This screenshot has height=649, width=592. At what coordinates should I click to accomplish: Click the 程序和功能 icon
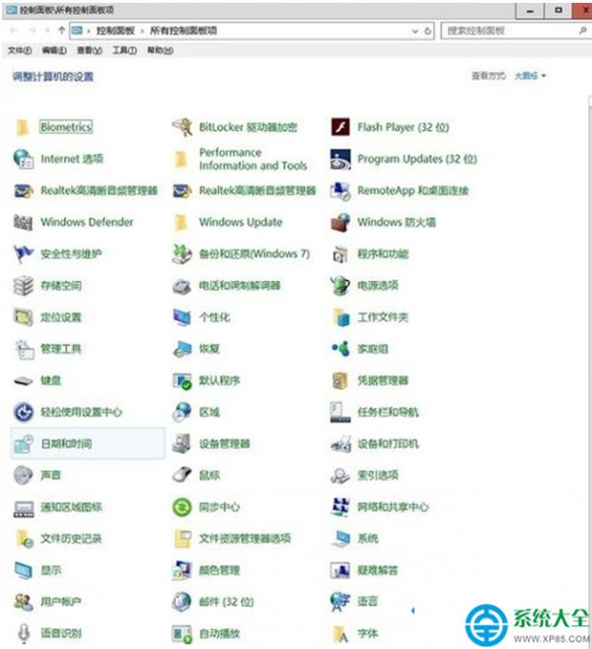click(340, 254)
